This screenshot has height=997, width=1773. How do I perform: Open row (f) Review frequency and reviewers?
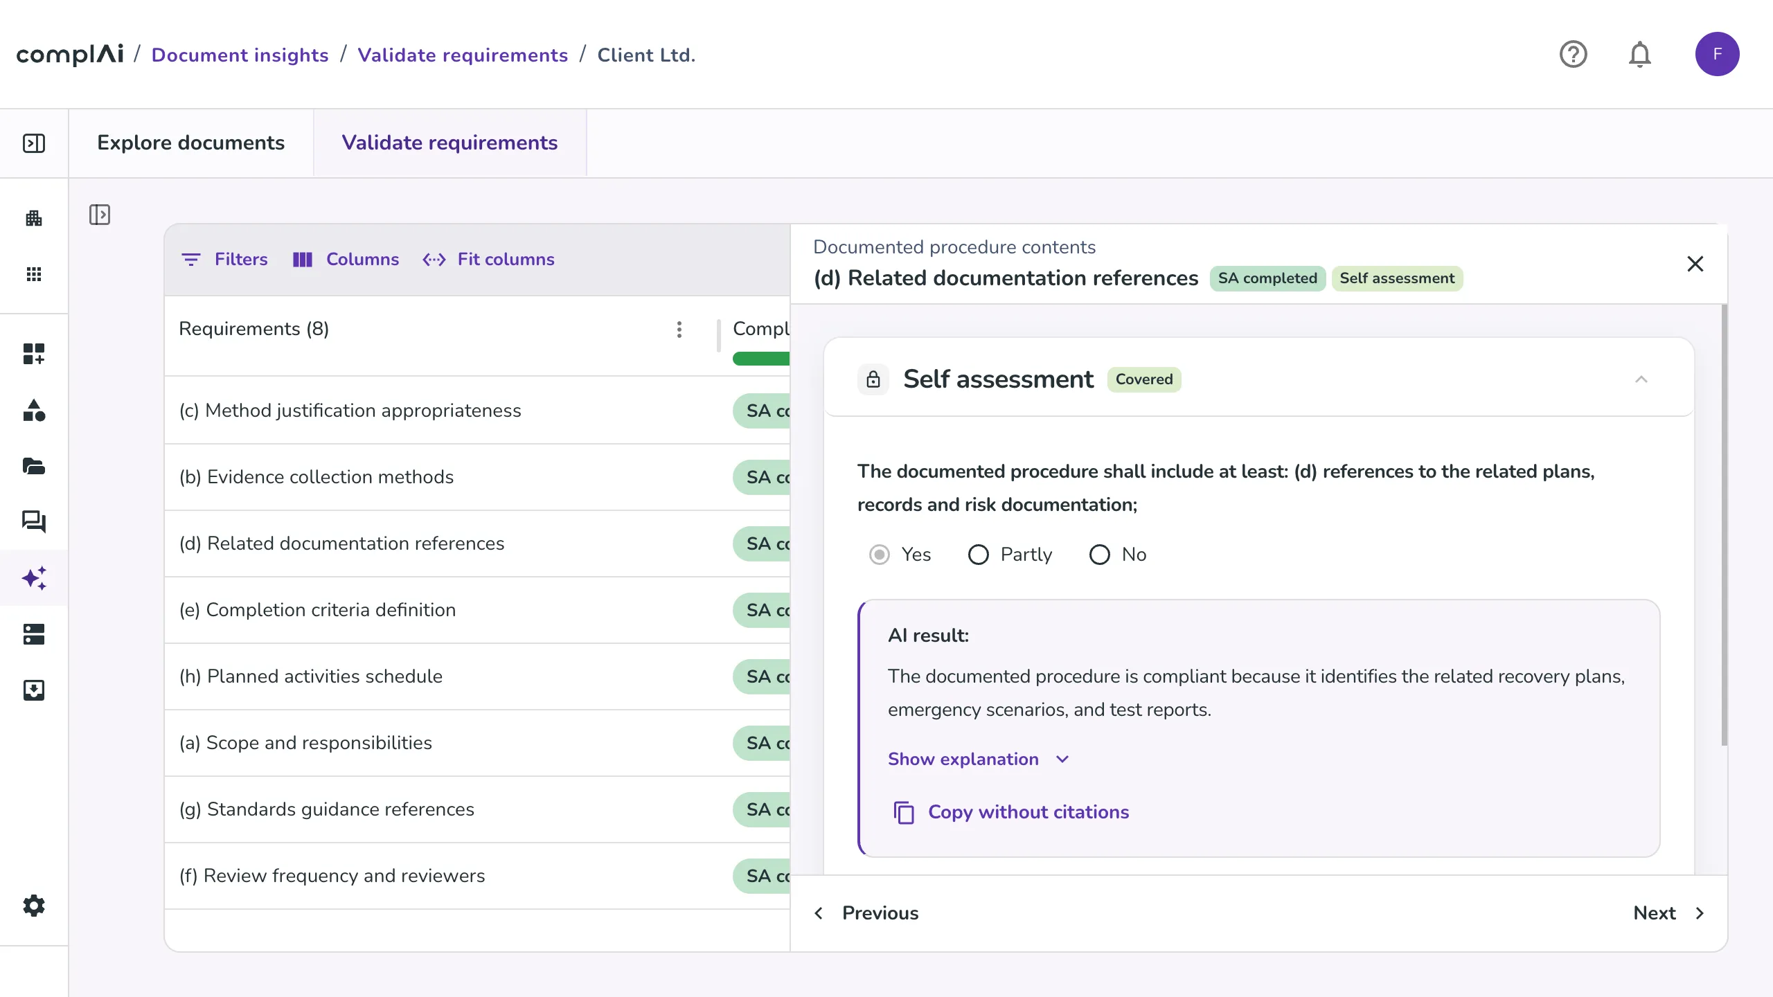[x=477, y=876]
